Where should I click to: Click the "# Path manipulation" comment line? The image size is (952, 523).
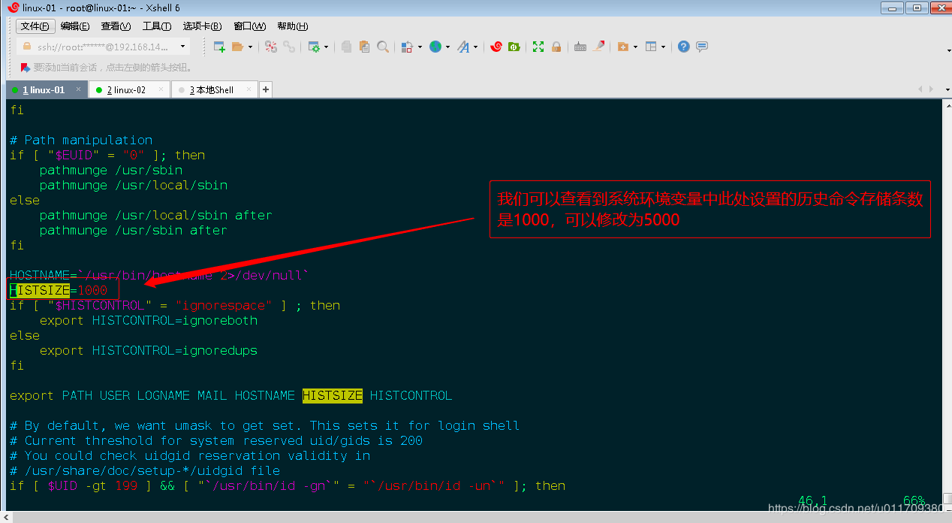tap(81, 140)
